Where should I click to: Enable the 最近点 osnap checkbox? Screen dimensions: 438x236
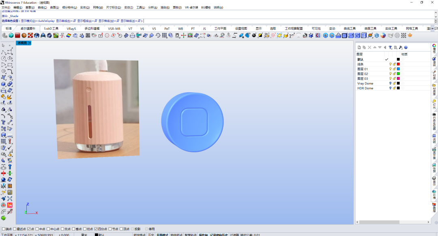[15, 229]
